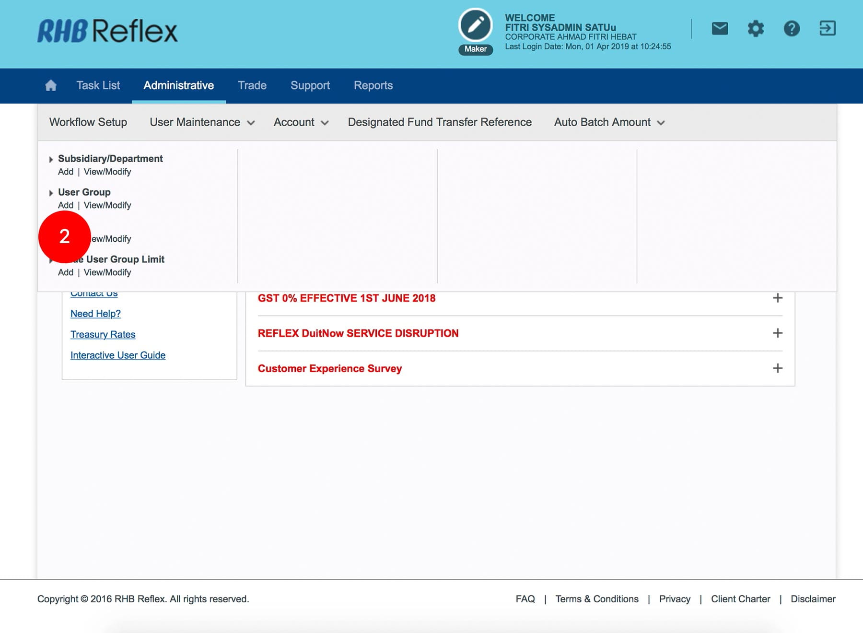Screen dimensions: 863x633
Task: Switch to the Reports tab
Action: click(373, 85)
